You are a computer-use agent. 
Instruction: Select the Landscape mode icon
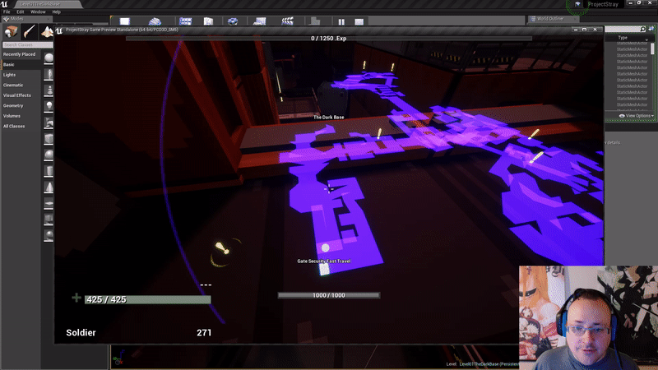tap(47, 32)
